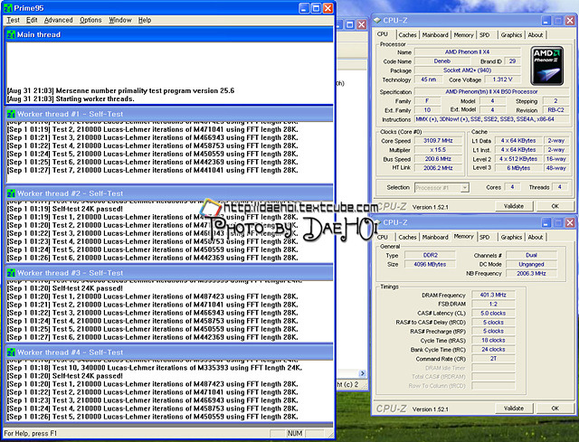
Task: Click the AMD Phenom II X4 Name field
Action: tap(467, 52)
